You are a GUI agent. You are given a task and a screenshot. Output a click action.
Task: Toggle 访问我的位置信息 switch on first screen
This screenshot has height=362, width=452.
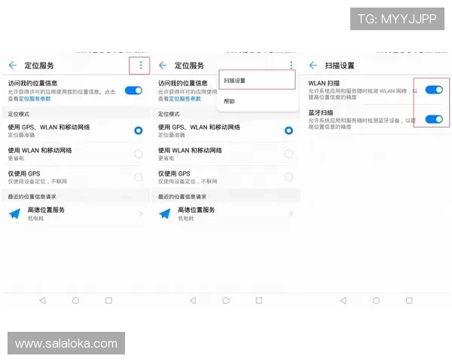pos(133,90)
